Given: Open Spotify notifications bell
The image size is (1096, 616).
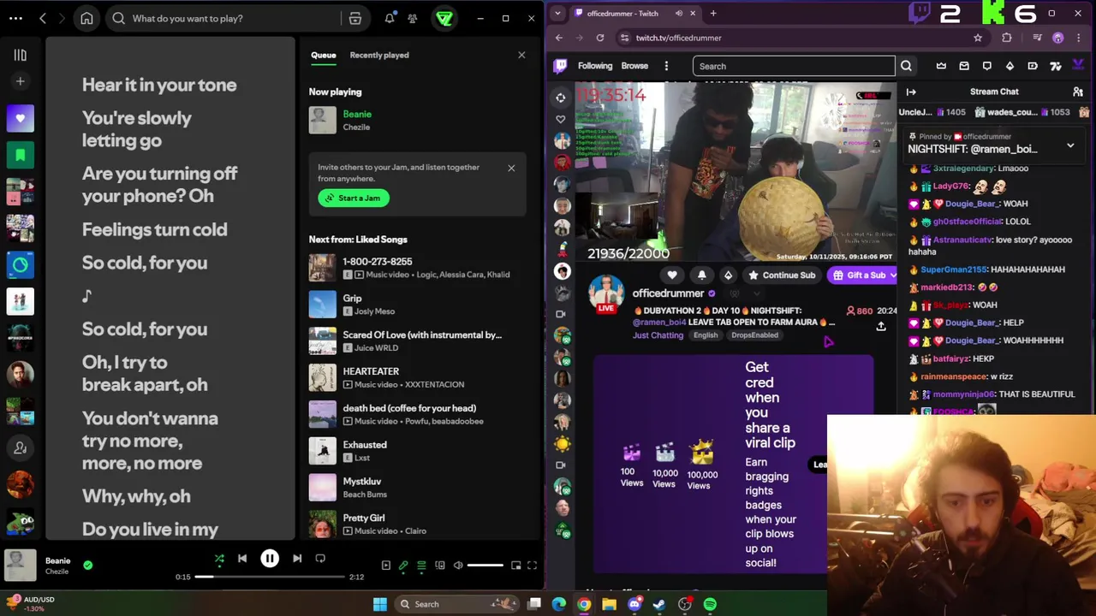Looking at the screenshot, I should (390, 18).
